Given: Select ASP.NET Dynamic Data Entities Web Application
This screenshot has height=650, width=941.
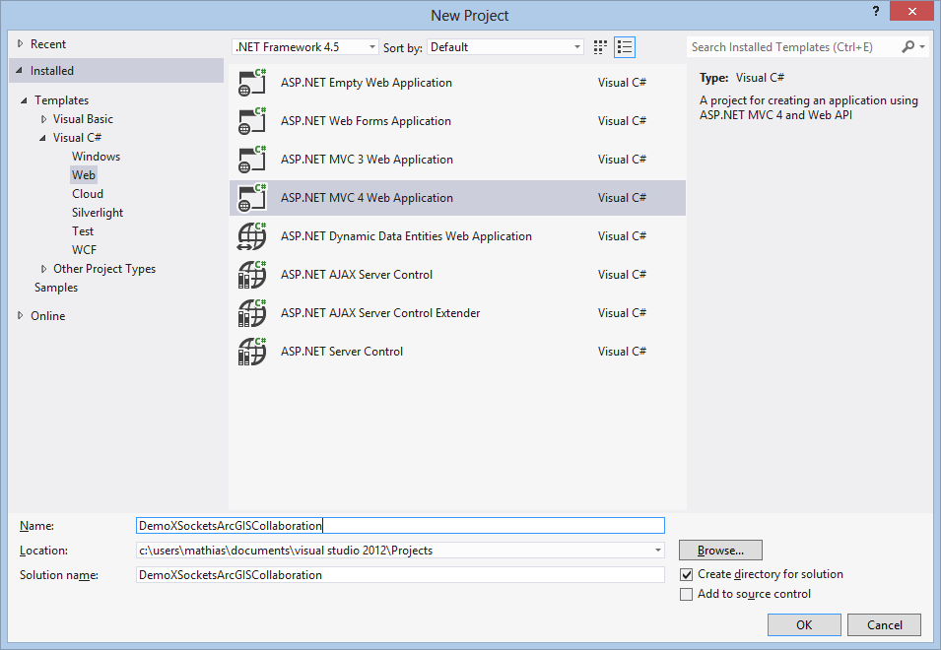Looking at the screenshot, I should 406,236.
